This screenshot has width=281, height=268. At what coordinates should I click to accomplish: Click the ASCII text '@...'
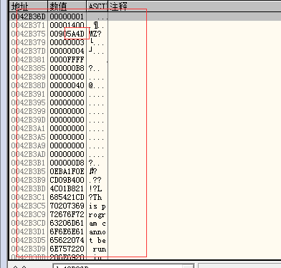[x=96, y=85]
